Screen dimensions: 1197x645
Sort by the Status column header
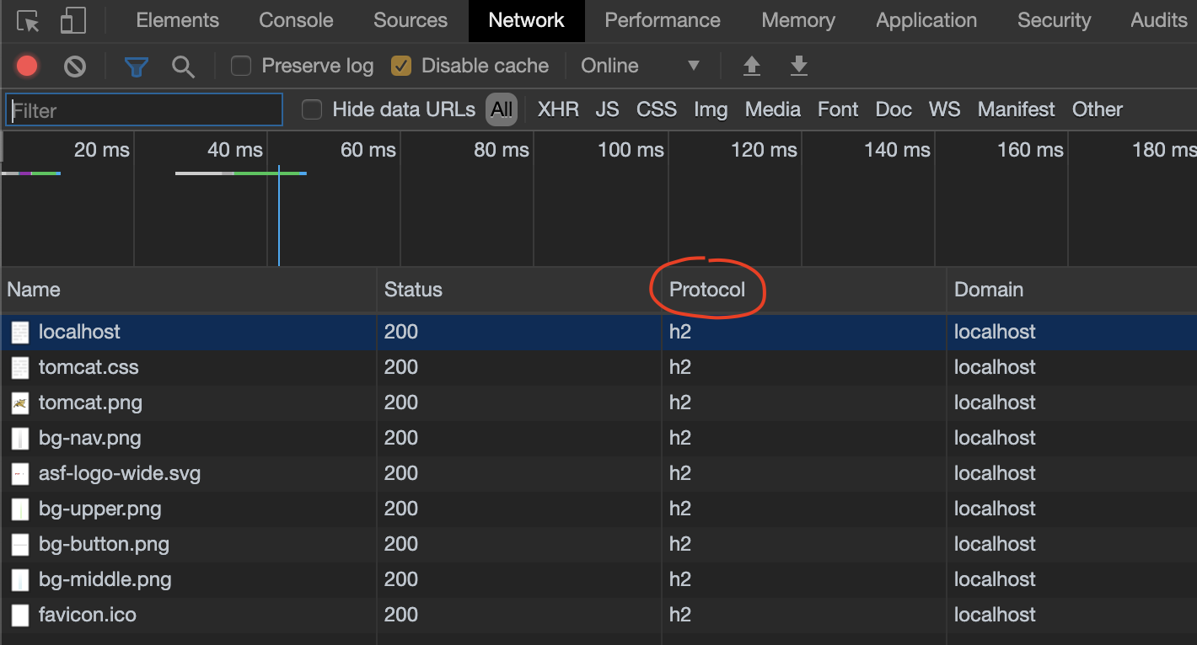519,290
